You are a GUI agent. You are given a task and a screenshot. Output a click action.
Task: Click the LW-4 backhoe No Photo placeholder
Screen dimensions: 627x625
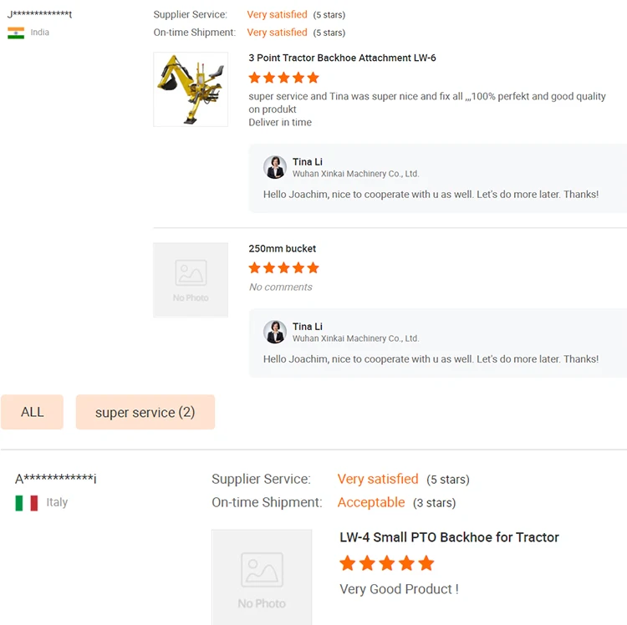coord(262,577)
